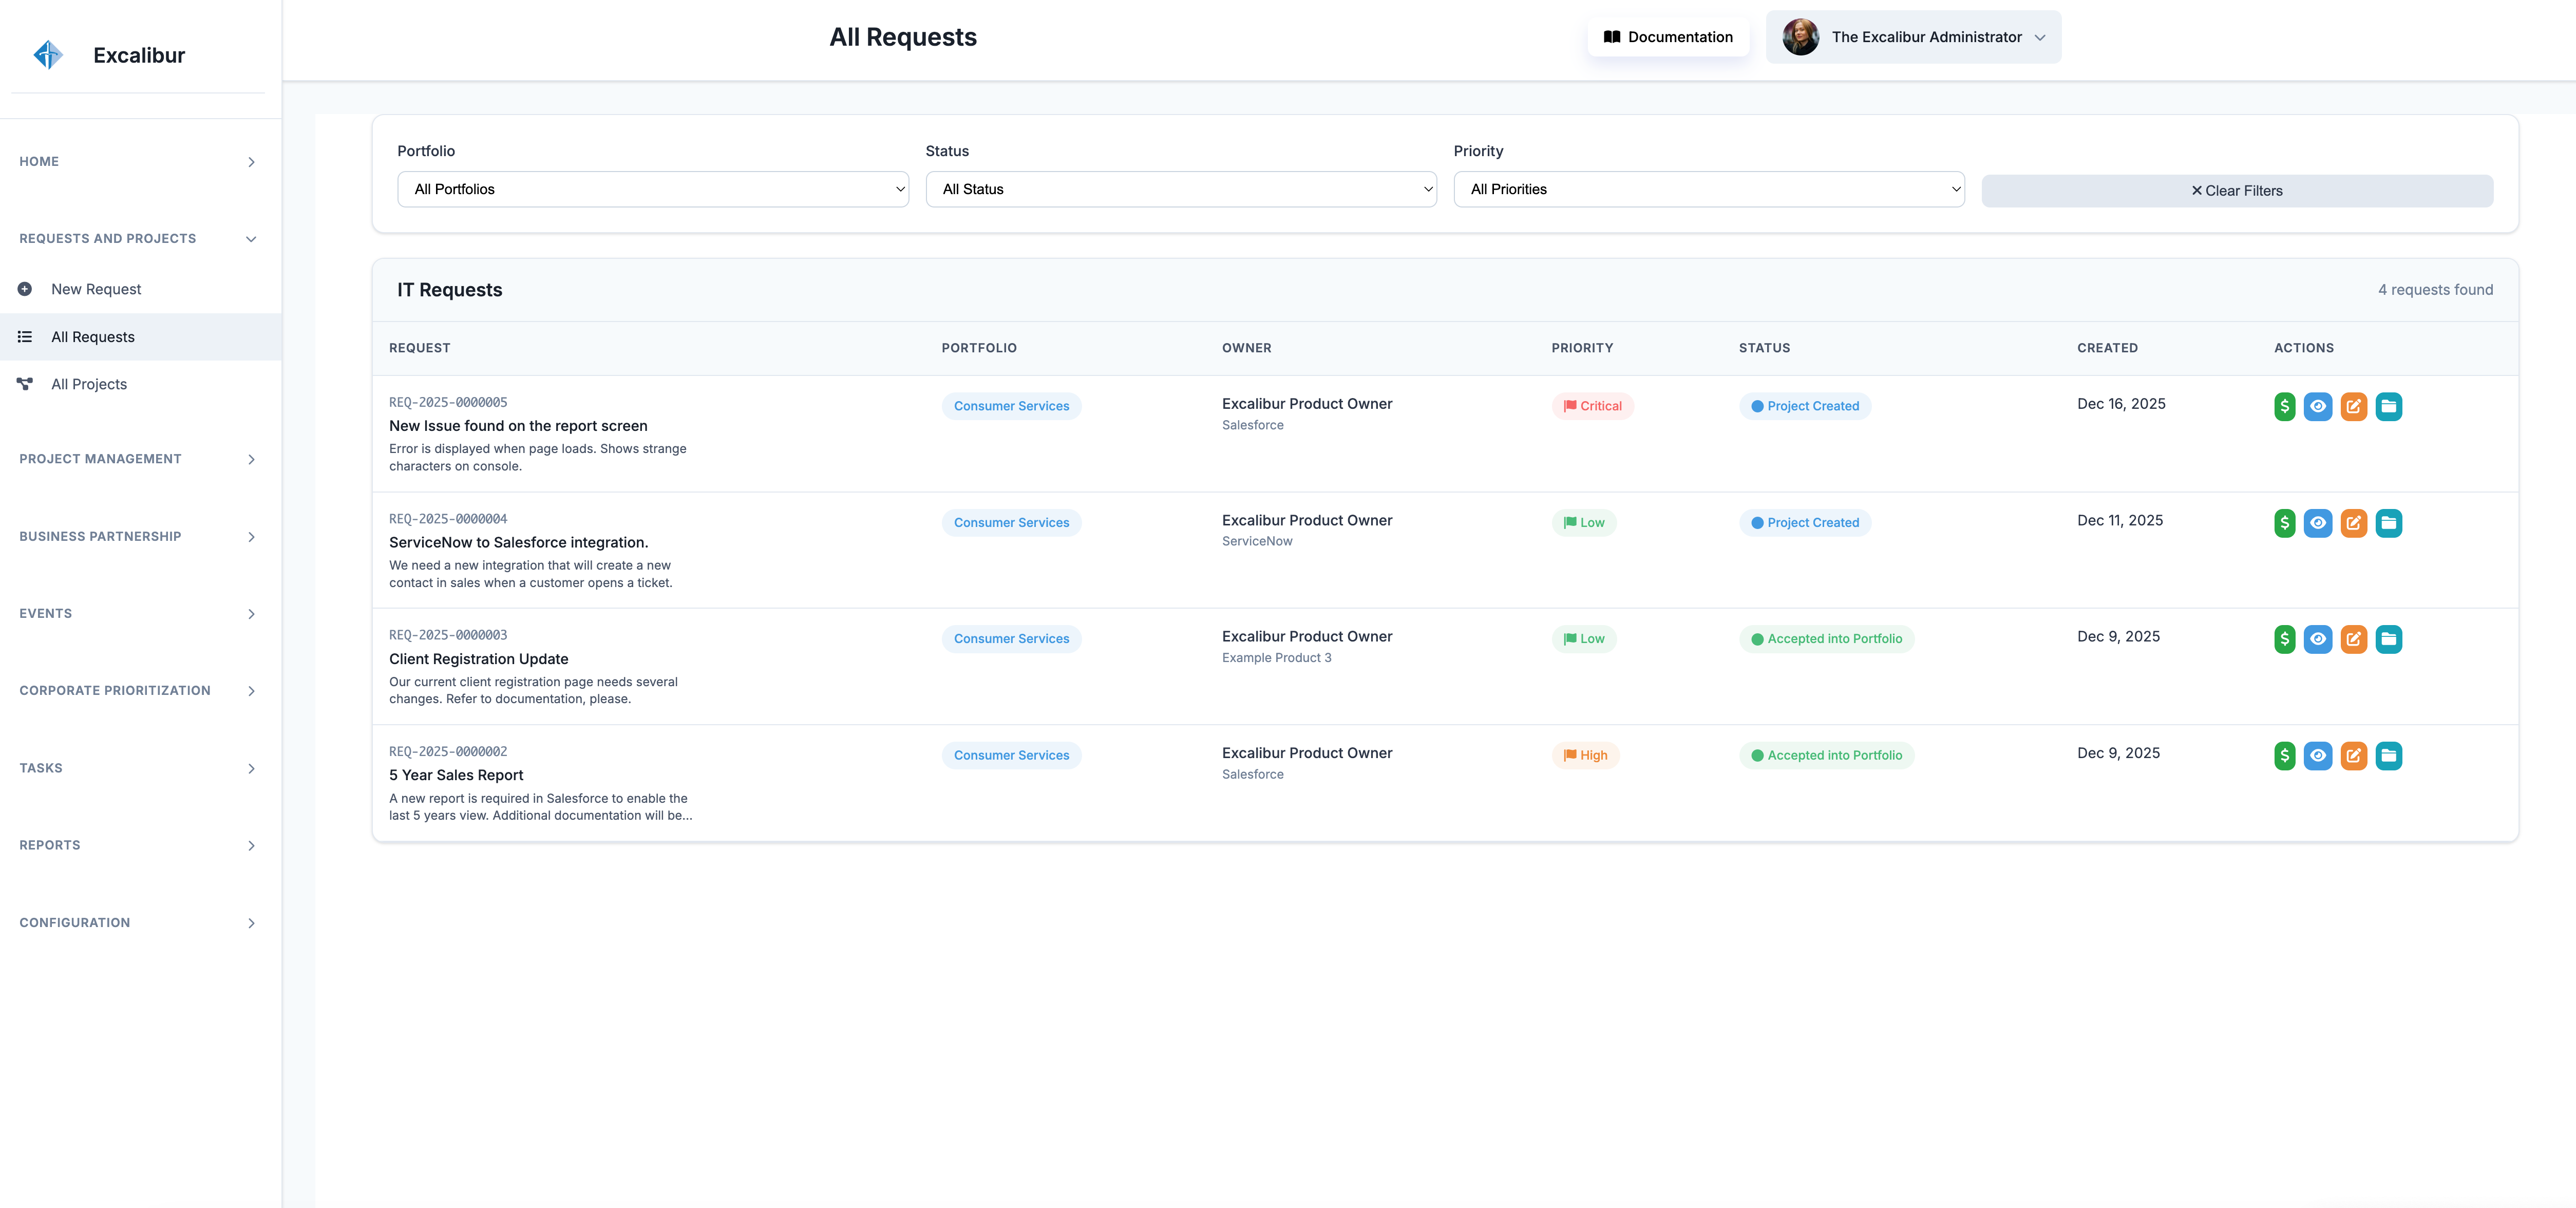2576x1208 pixels.
Task: Click the administrator profile avatar
Action: (x=1800, y=37)
